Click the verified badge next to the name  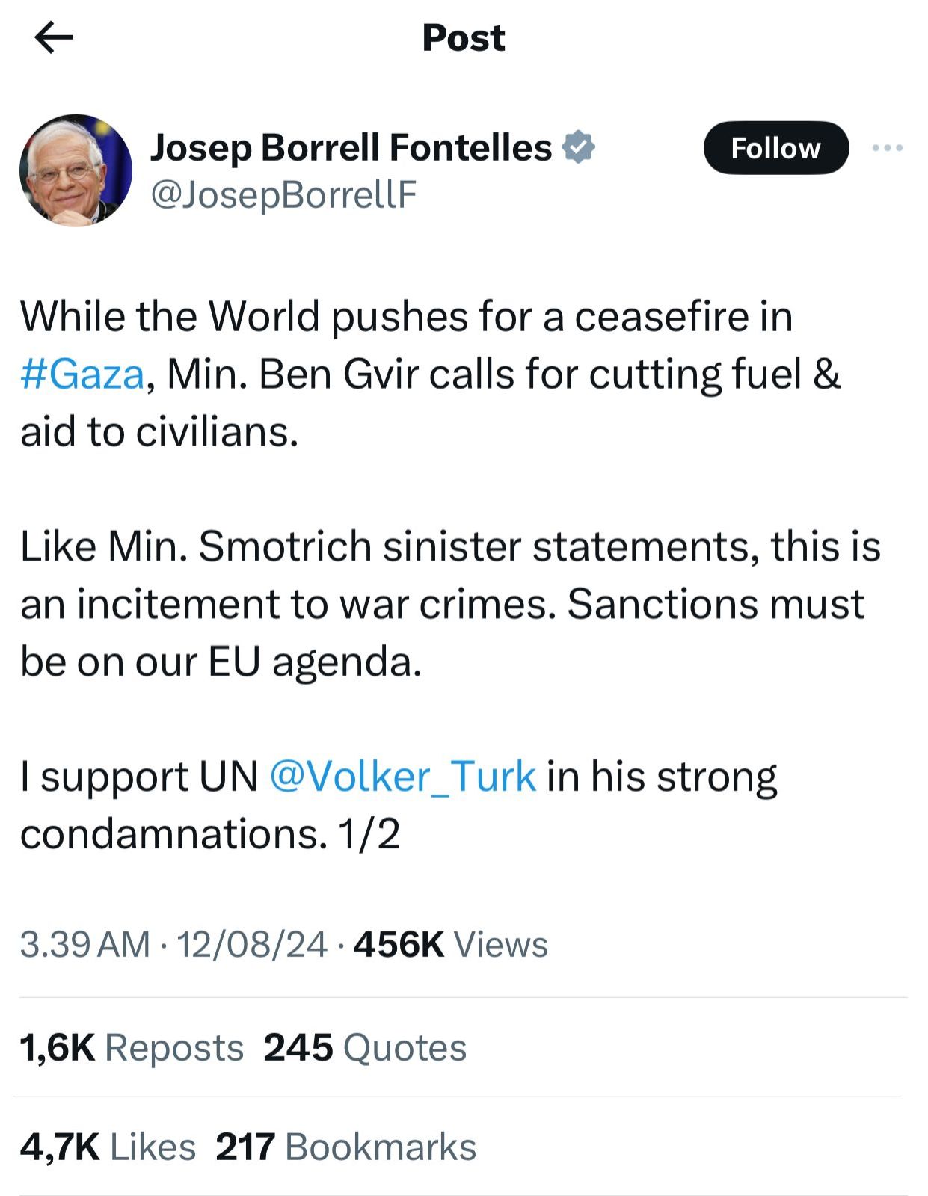click(579, 147)
